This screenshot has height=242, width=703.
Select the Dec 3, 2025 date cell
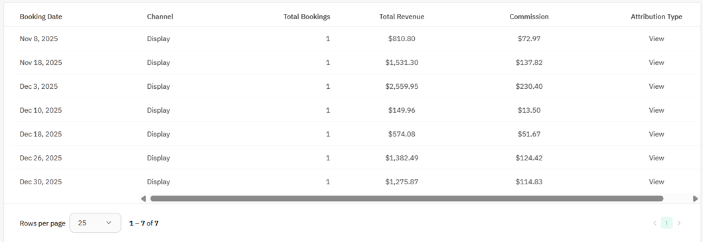pos(39,86)
